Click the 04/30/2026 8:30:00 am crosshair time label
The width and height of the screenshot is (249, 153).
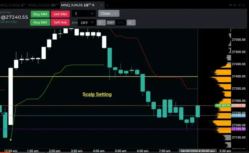(x=198, y=151)
